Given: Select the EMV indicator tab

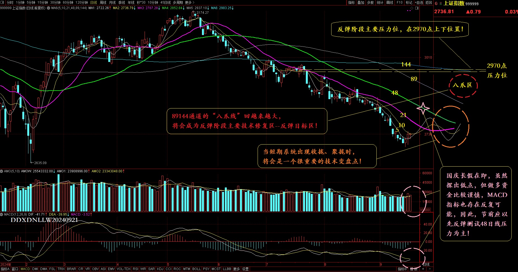Looking at the screenshot, I should [x=111, y=269].
